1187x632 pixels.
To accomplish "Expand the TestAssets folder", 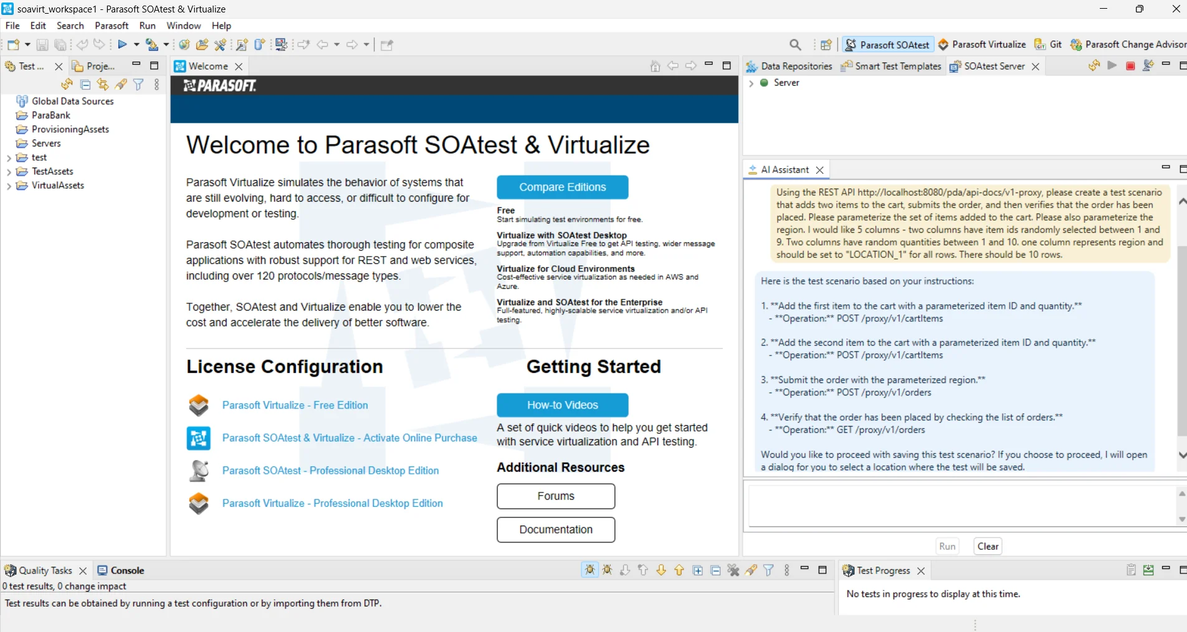I will [9, 172].
